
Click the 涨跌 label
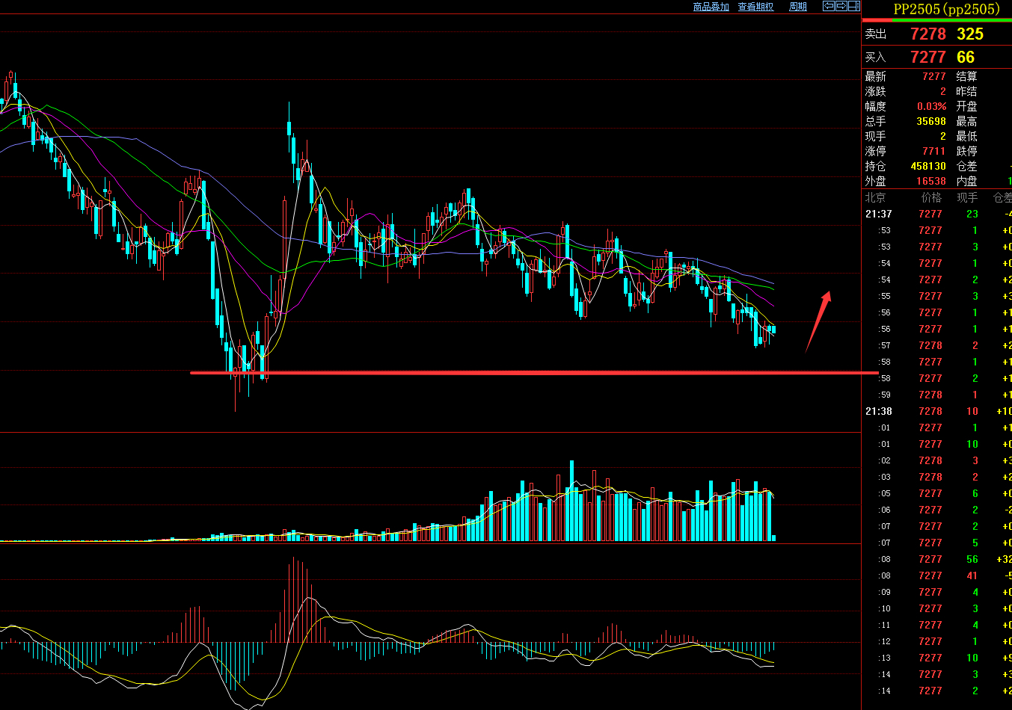click(876, 91)
